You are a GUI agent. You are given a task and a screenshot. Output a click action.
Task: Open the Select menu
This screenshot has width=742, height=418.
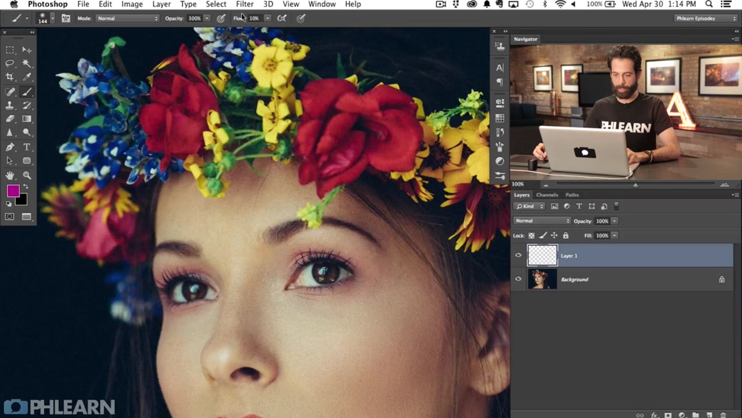[x=216, y=4]
